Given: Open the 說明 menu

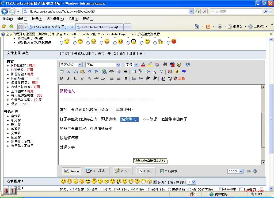Looking at the screenshot, I should (x=88, y=19).
